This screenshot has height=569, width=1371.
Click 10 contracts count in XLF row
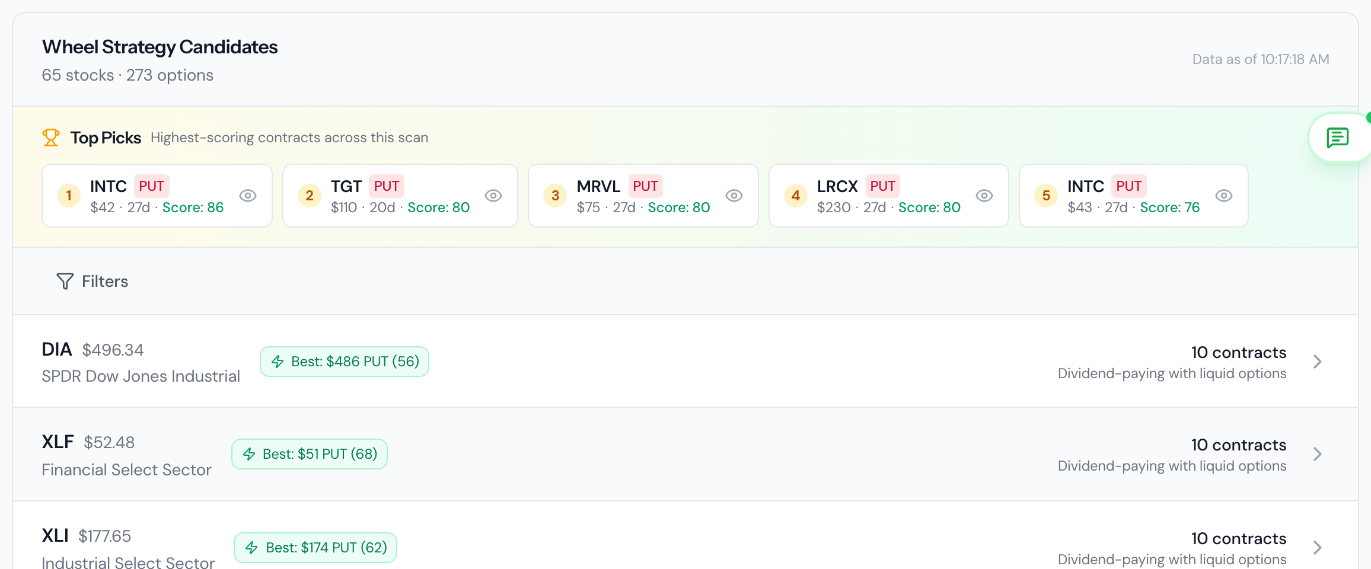pyautogui.click(x=1239, y=445)
